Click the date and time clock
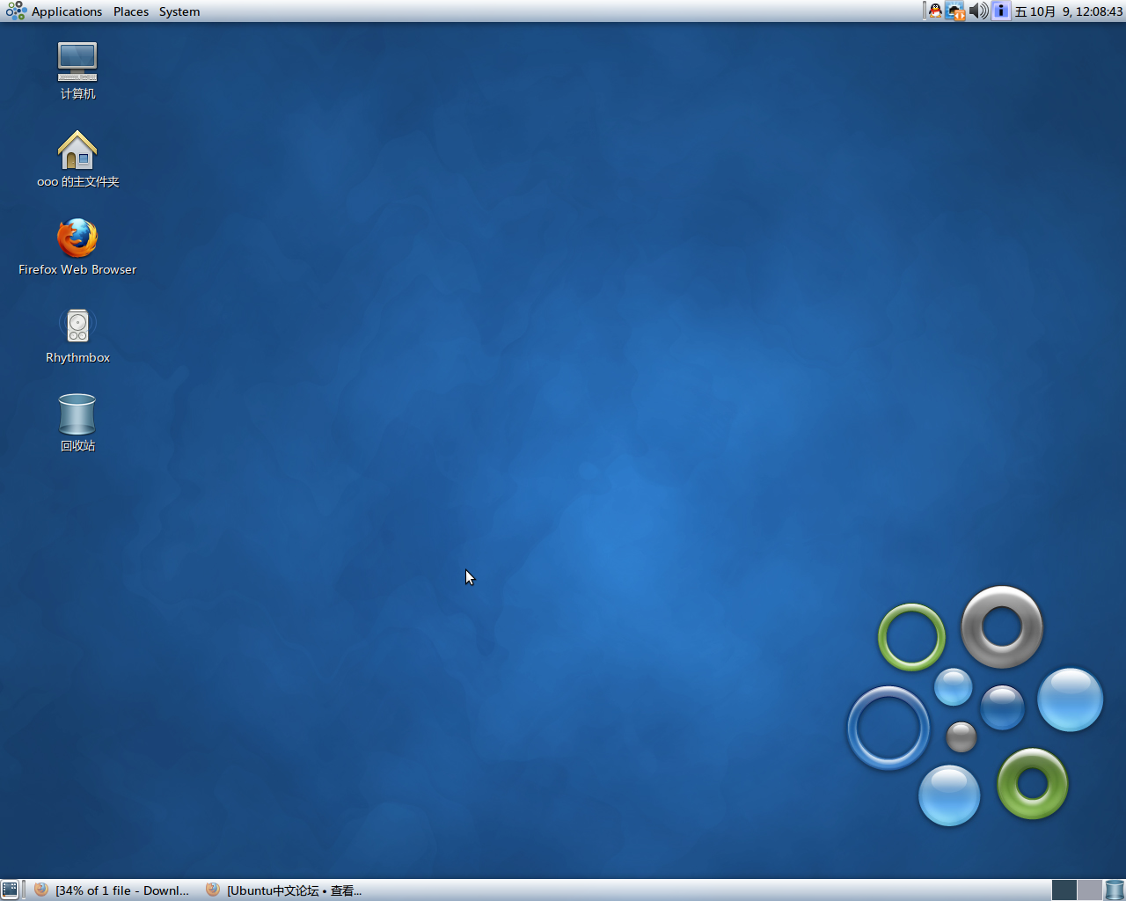Viewport: 1126px width, 901px height. tap(1069, 11)
